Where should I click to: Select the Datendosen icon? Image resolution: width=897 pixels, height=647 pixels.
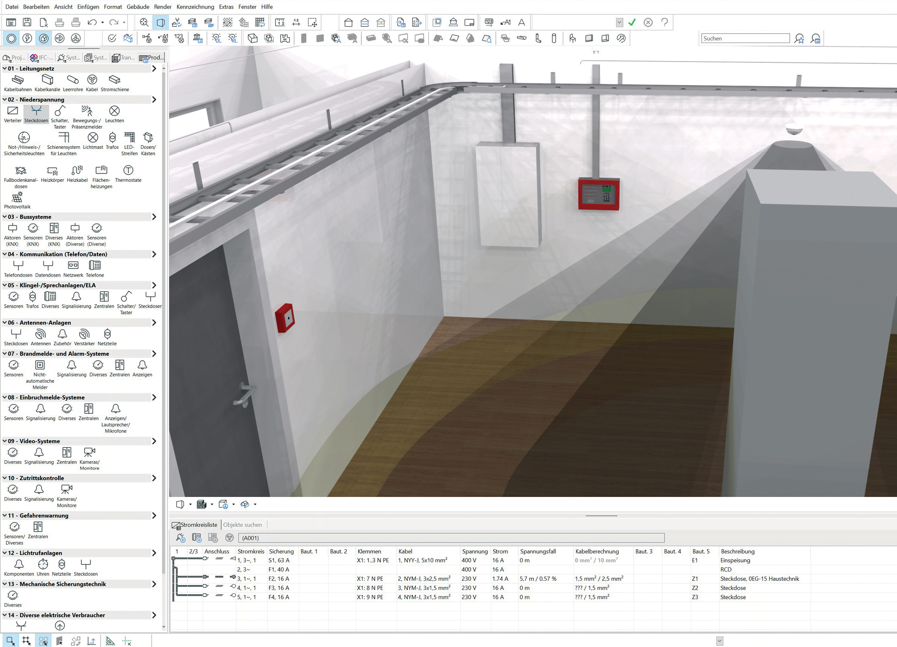(x=48, y=269)
